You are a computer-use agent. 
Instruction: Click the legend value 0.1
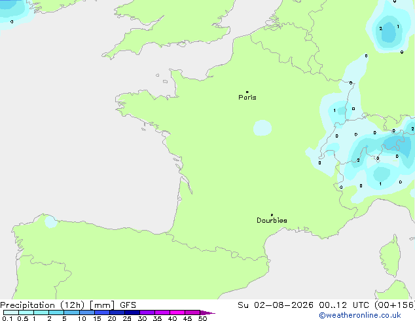tap(7, 318)
